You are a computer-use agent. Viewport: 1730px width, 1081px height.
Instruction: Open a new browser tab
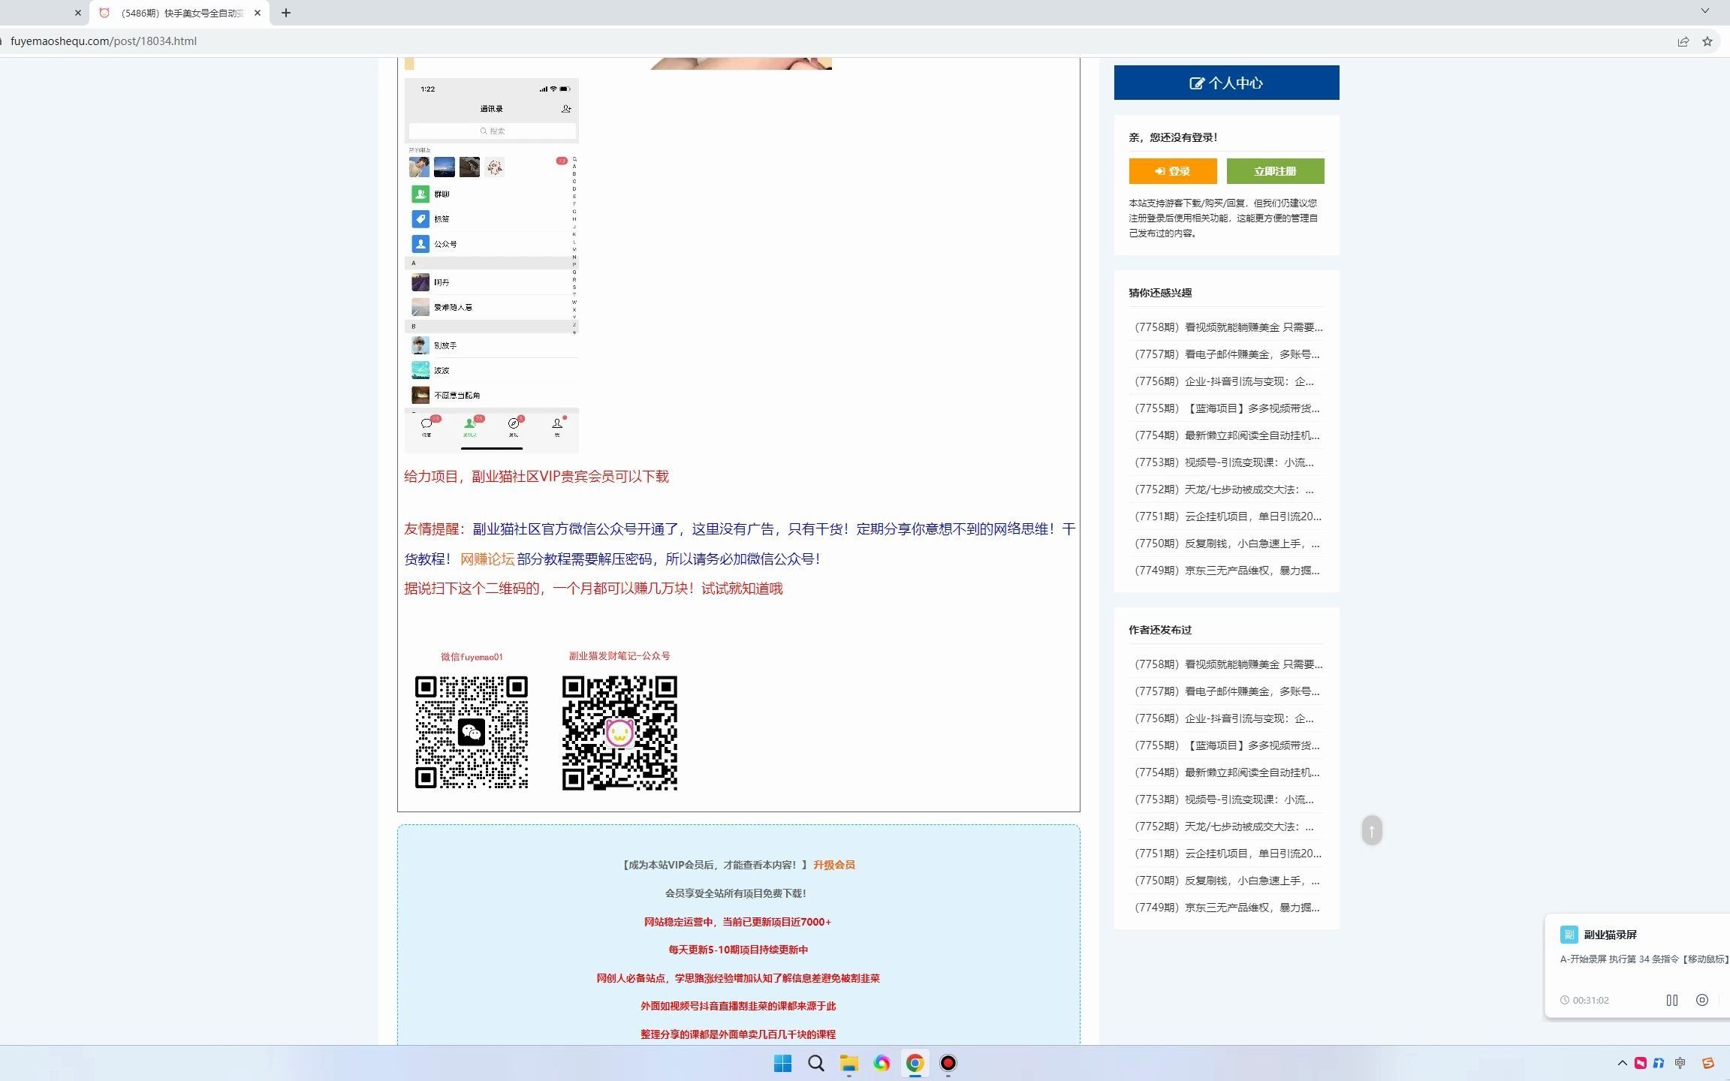pos(286,13)
